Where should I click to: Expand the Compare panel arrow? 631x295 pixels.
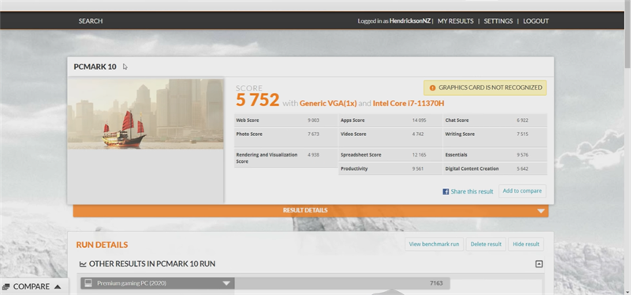(57, 286)
